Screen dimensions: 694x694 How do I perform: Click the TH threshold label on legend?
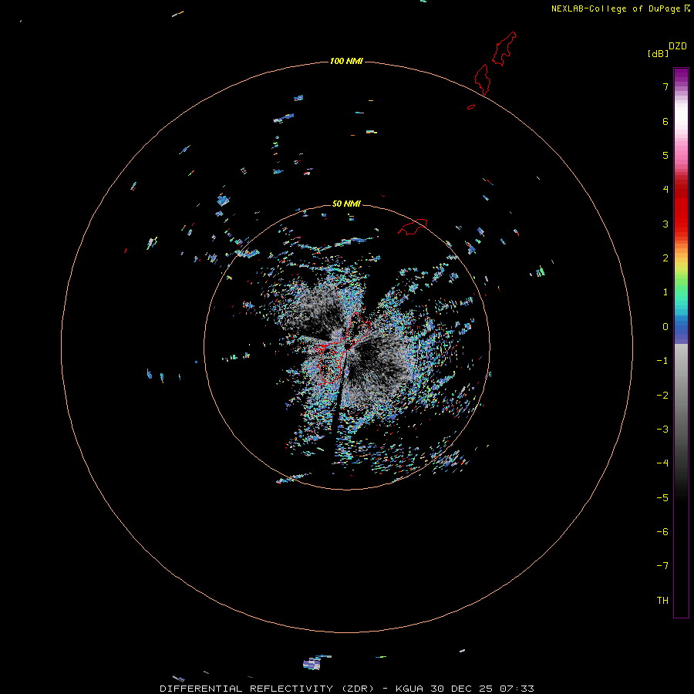point(662,601)
